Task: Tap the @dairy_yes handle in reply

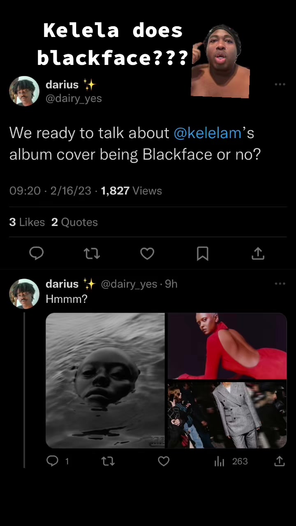Action: [x=129, y=284]
